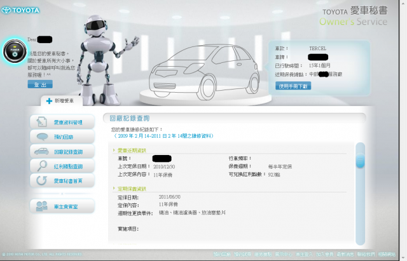
Task: Click the last service date 2010/12/30
Action: click(164, 166)
